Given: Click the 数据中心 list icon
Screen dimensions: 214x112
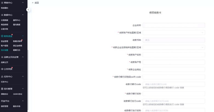Looking at the screenshot, I should [2, 15].
